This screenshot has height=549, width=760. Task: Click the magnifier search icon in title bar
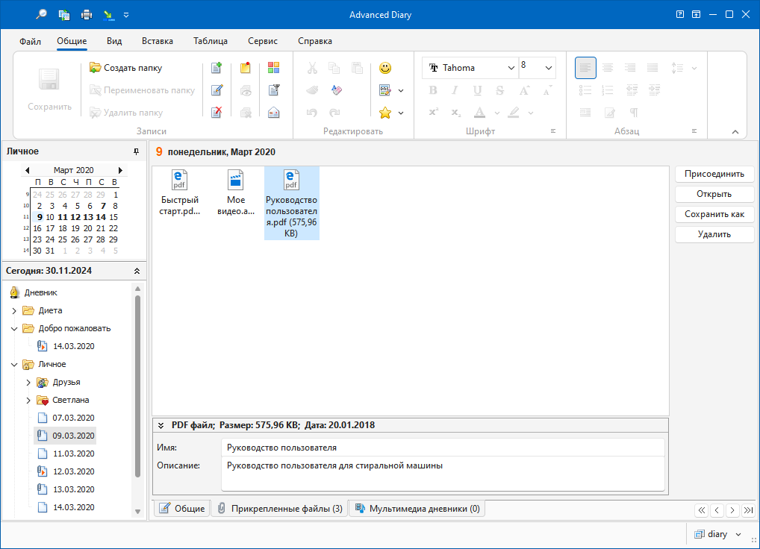pyautogui.click(x=42, y=14)
